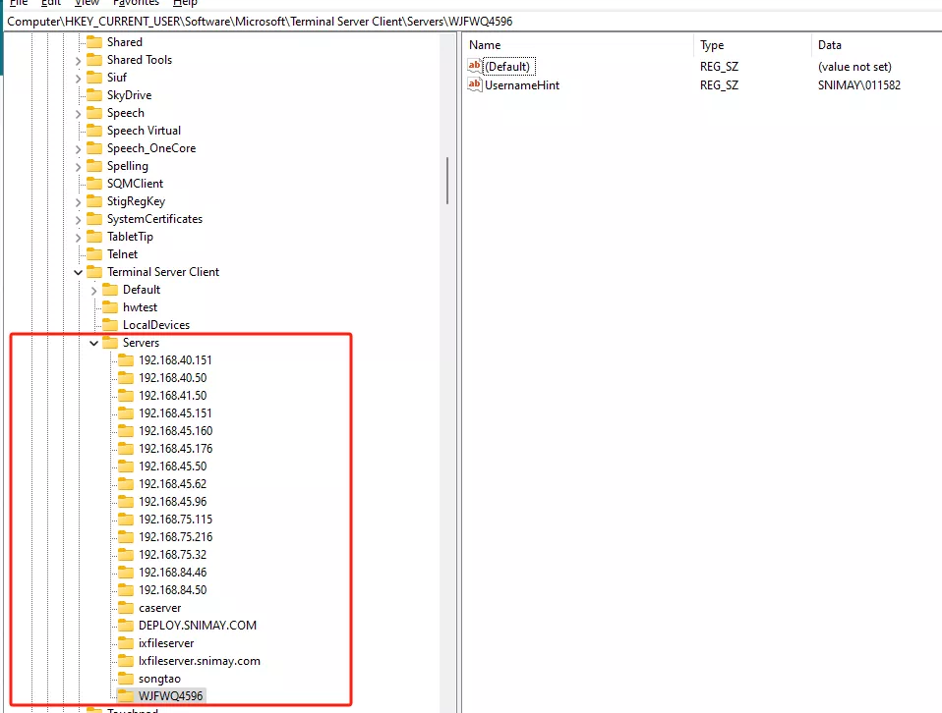Screen dimensions: 942x713
Task: Select the 192.168.75.216 registry key
Action: coord(175,537)
